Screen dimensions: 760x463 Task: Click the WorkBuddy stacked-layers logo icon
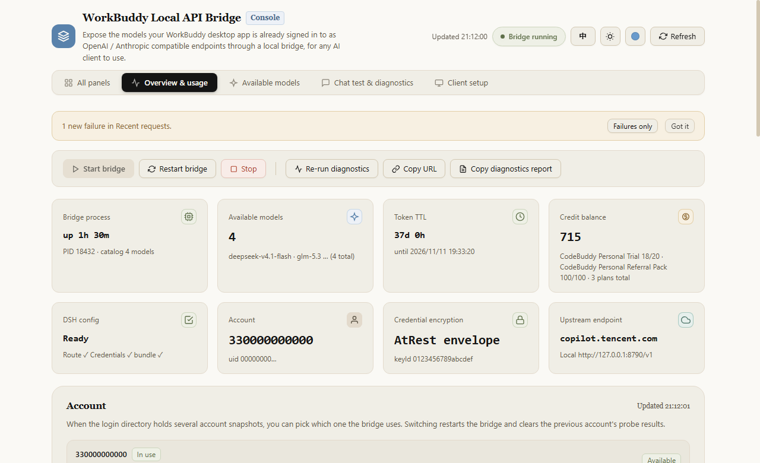(64, 36)
